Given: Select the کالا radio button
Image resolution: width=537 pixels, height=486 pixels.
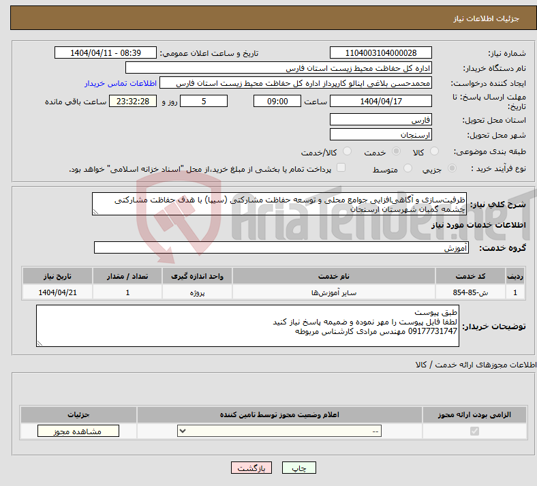Looking at the screenshot, I should click(434, 151).
